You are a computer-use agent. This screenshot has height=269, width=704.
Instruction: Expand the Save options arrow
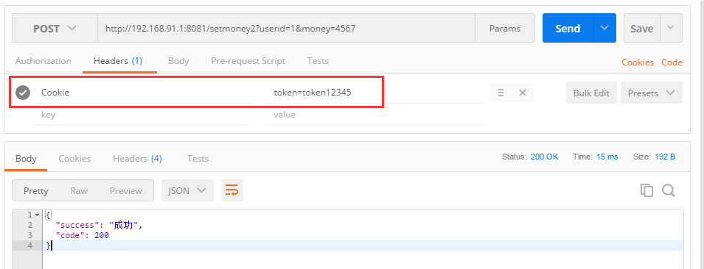click(671, 28)
